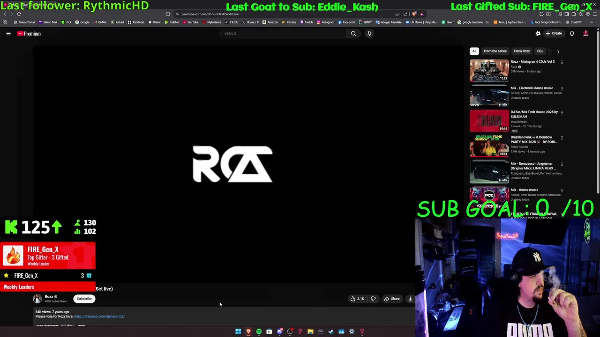Image resolution: width=600 pixels, height=337 pixels.
Task: Open options for Mix - Rompasso Angetenar
Action: [x=562, y=164]
